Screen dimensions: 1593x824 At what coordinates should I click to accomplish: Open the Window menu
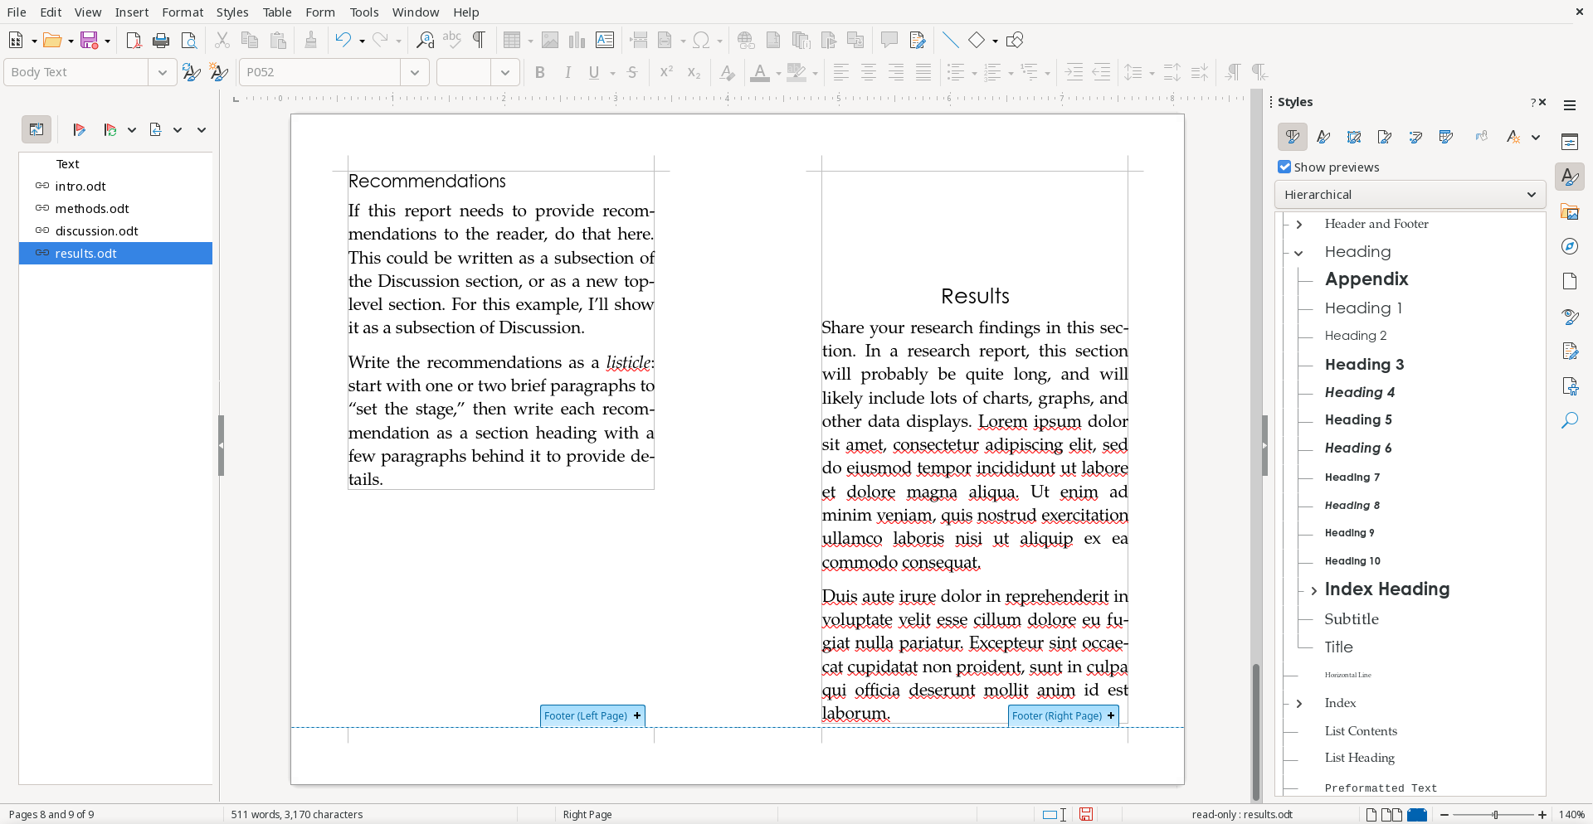point(416,12)
